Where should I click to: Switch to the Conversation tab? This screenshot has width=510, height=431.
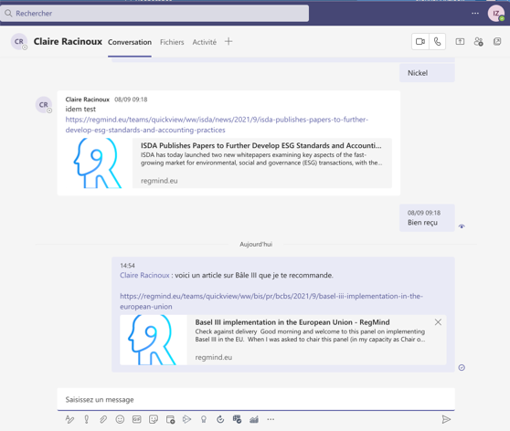click(130, 42)
